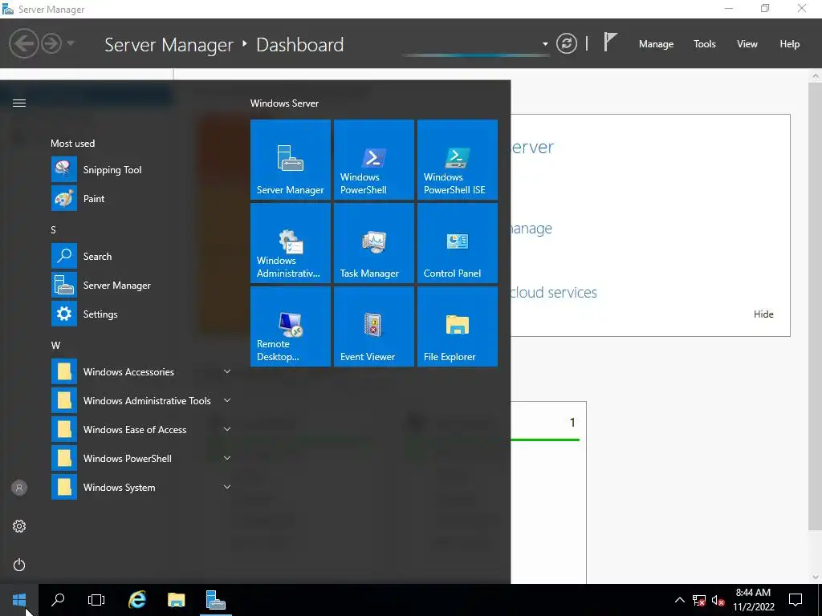Open taskbar Search magnifier
Screen dimensions: 822x616
pyautogui.click(x=58, y=600)
